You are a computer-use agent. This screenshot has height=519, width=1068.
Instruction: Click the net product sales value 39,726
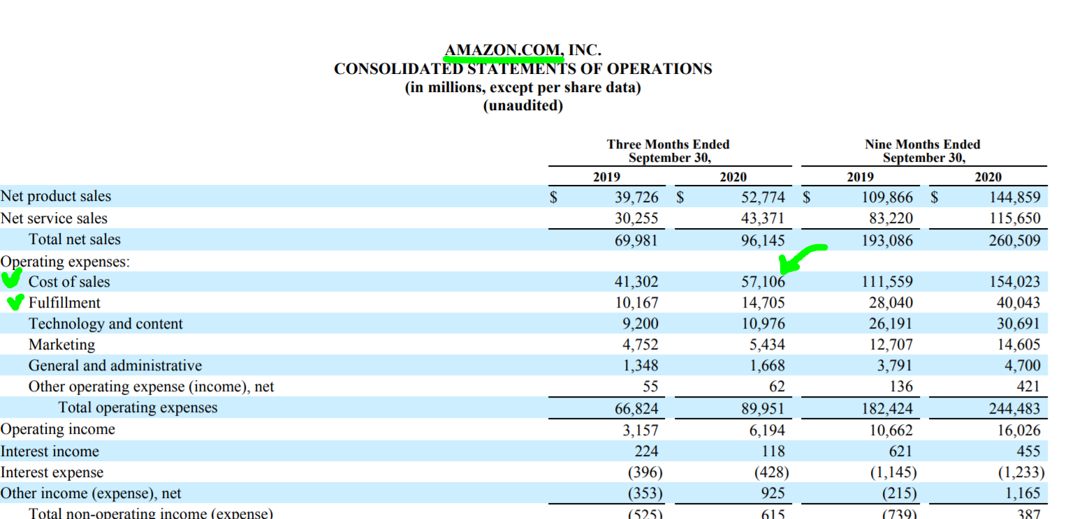pos(636,197)
